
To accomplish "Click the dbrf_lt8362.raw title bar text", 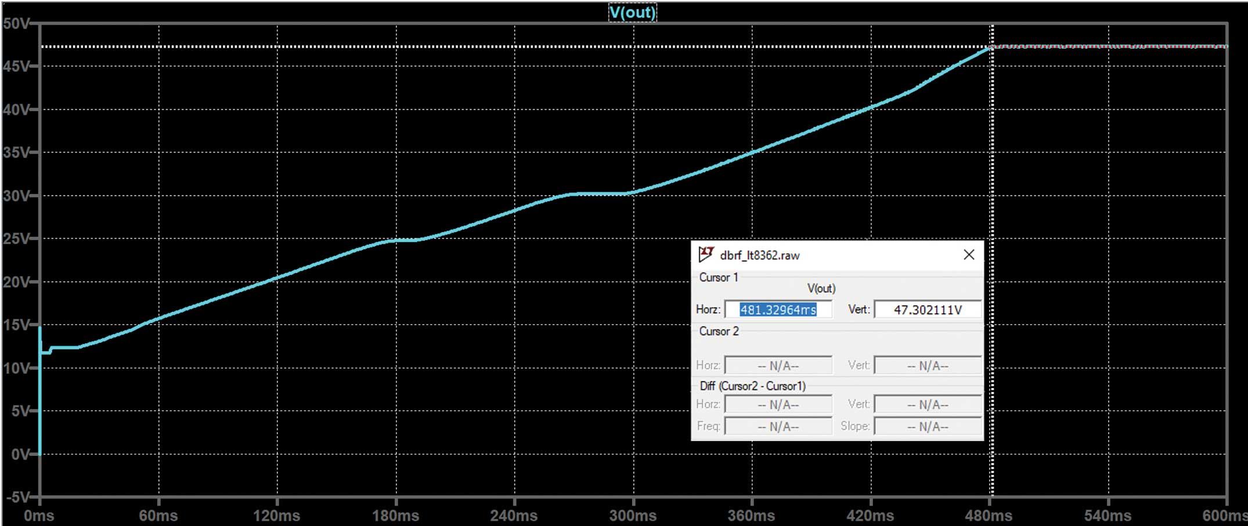I will (x=758, y=255).
